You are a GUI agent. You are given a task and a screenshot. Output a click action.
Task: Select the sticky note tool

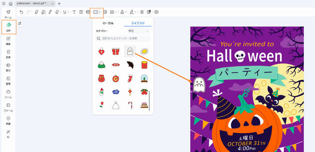105,12
